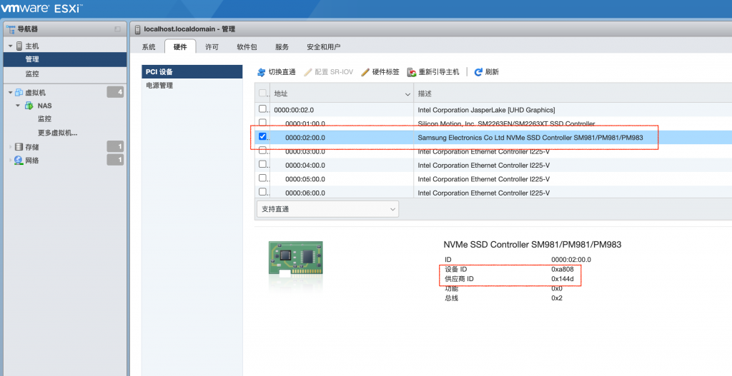Click the Navigator panel icon
The height and width of the screenshot is (376, 732).
coord(11,29)
